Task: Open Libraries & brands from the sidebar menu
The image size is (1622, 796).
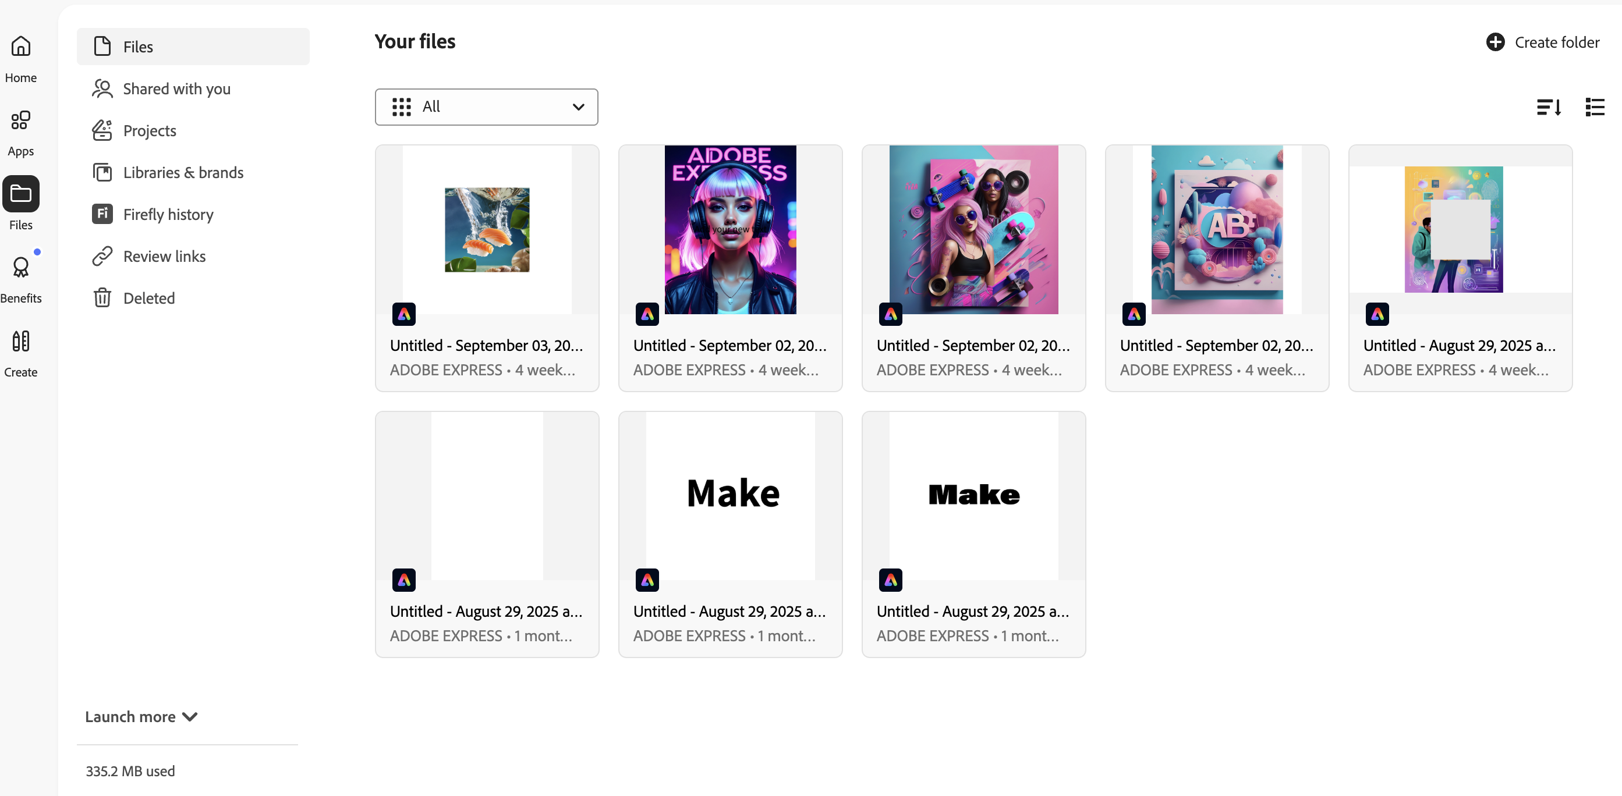Action: 102,172
